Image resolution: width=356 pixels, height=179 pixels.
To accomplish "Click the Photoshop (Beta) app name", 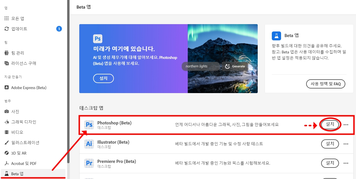I will [x=114, y=123].
